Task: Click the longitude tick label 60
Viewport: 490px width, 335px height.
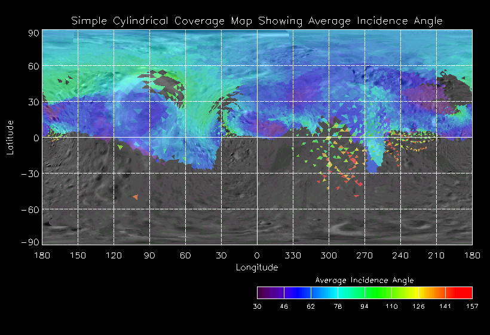Action: pyautogui.click(x=185, y=256)
